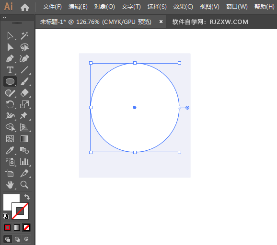Select the Eraser tool

point(24,93)
